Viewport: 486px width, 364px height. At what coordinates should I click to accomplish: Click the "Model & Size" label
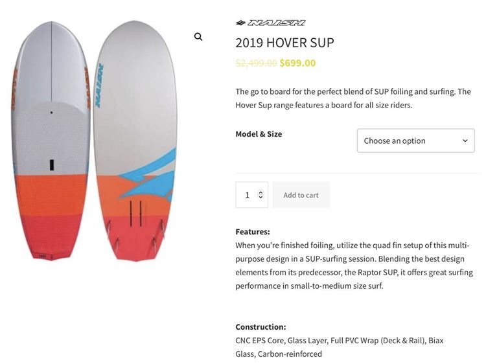click(259, 134)
